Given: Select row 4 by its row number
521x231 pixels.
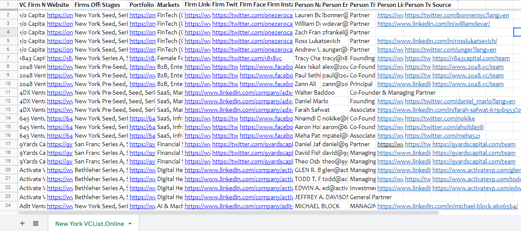Looking at the screenshot, I should (x=9, y=32).
